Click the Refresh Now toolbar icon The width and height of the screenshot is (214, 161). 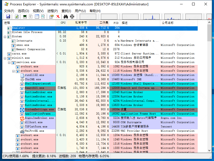pyautogui.click(x=17, y=17)
